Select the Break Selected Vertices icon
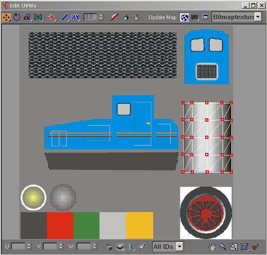The height and width of the screenshot is (255, 267). point(114,17)
